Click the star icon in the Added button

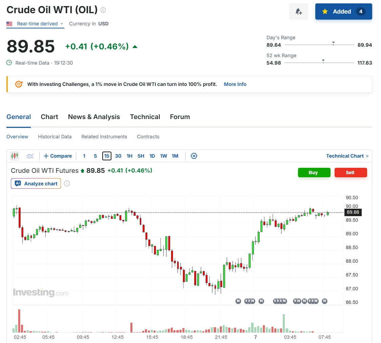(x=325, y=12)
